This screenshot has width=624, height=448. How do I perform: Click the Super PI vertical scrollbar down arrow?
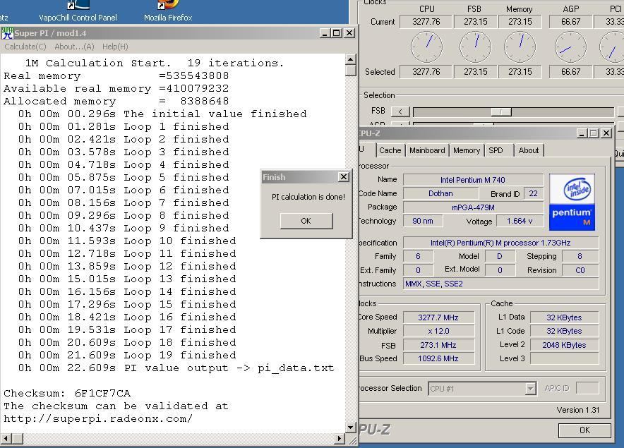coord(350,428)
